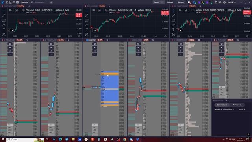Center the 1000PEPEUSDT order book view

180,44
